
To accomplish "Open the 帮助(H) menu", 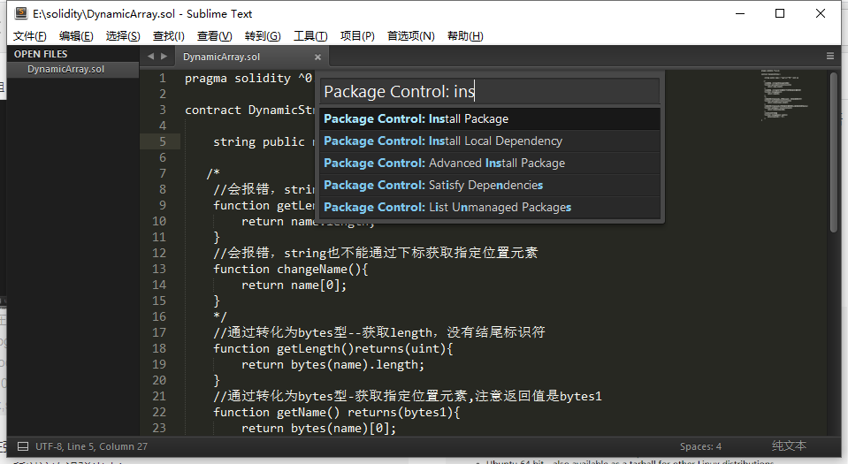I will point(465,35).
